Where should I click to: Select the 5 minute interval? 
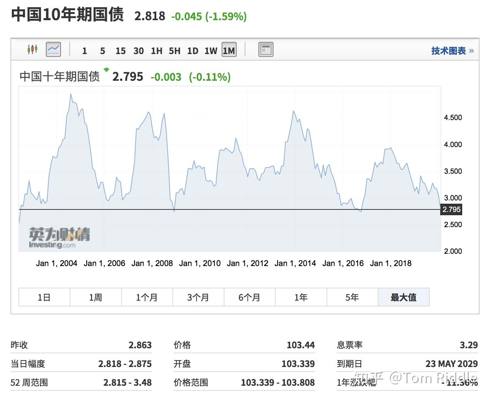point(102,51)
